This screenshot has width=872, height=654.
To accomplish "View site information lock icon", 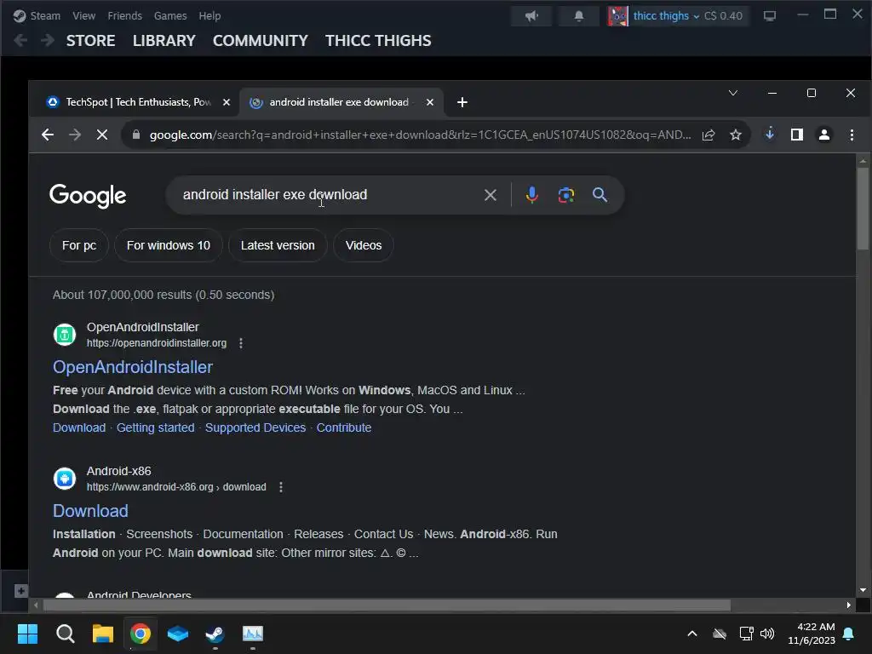I will (x=136, y=135).
